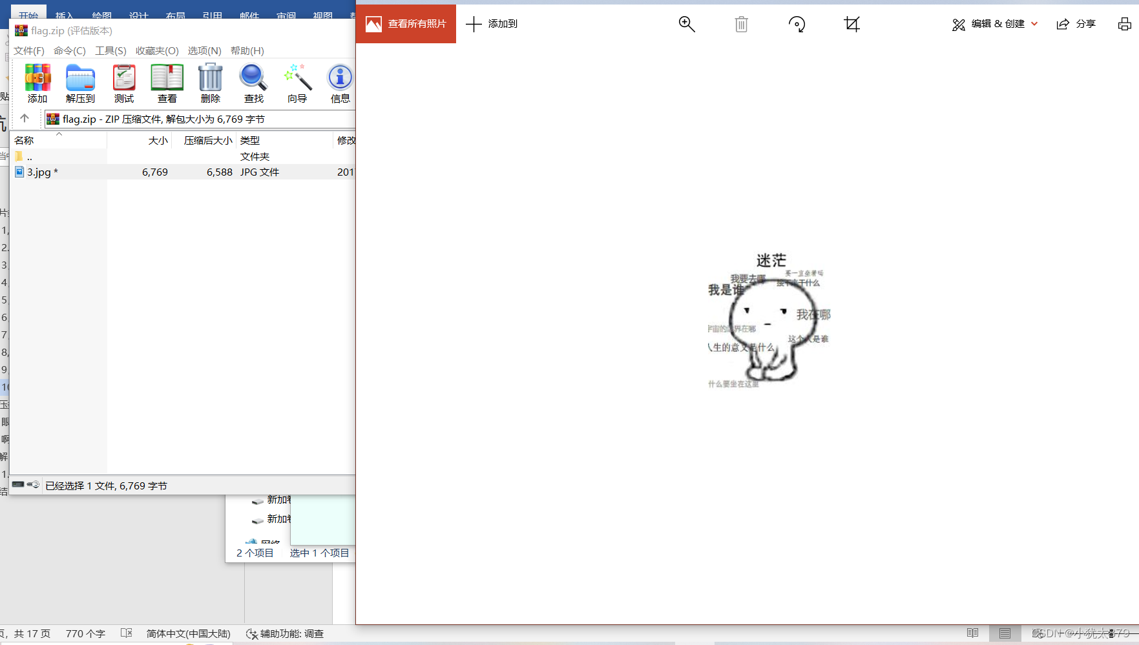
Task: Open the 选项(N) menu
Action: 205,50
